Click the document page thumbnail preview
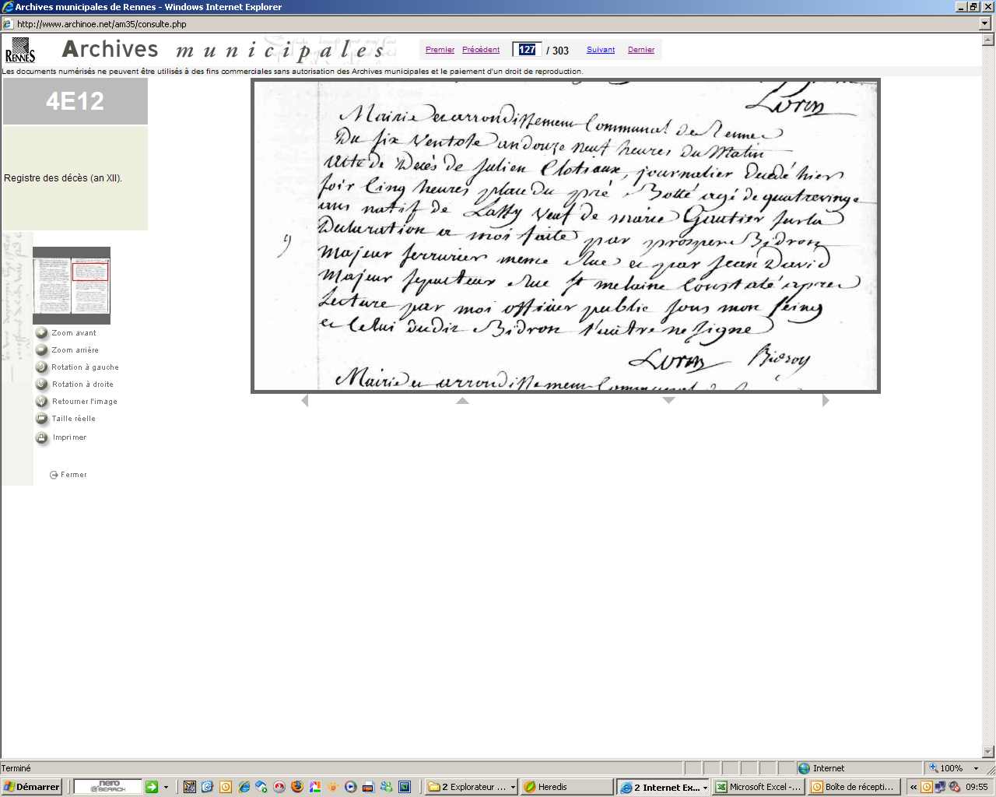Screen dimensions: 996x797 point(72,286)
